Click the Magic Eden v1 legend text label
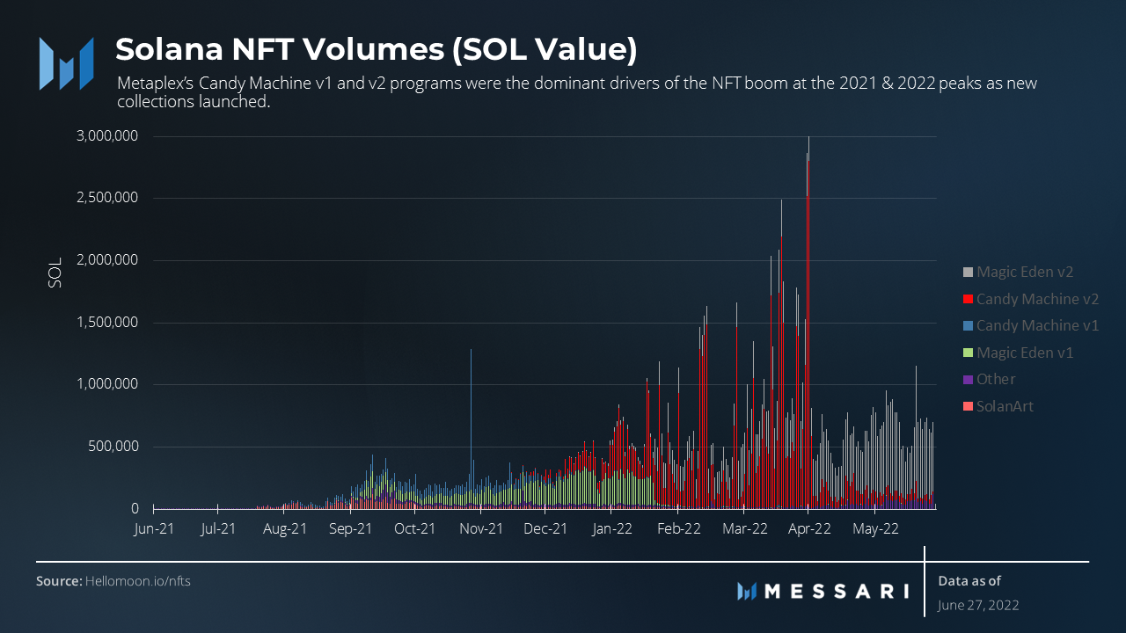1126x633 pixels. 1025,353
